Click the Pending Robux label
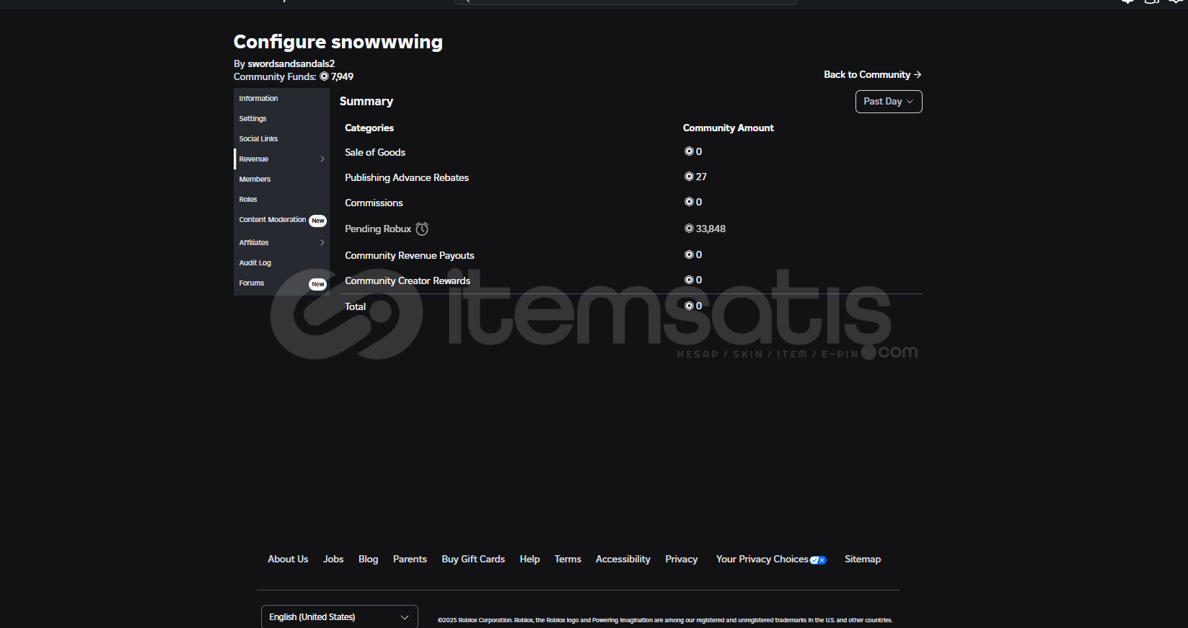This screenshot has height=628, width=1188. coord(378,229)
